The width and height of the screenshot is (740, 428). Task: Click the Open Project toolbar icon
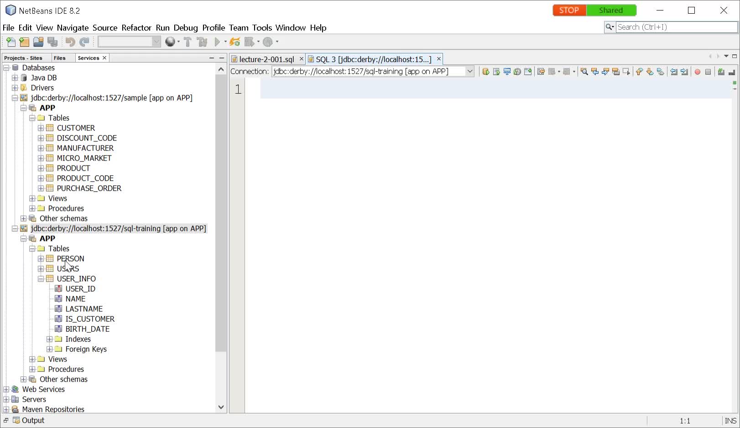click(38, 42)
